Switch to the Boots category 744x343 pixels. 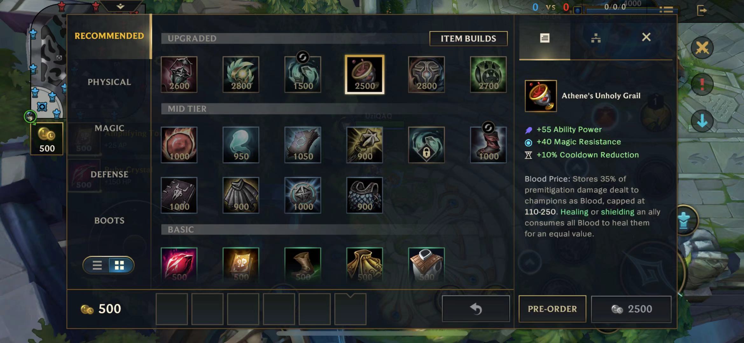109,220
